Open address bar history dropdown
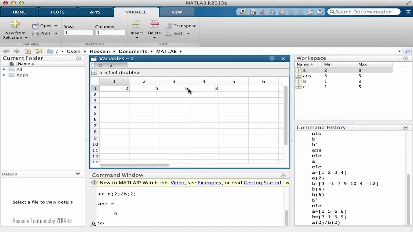The width and height of the screenshot is (413, 232). tap(399, 51)
